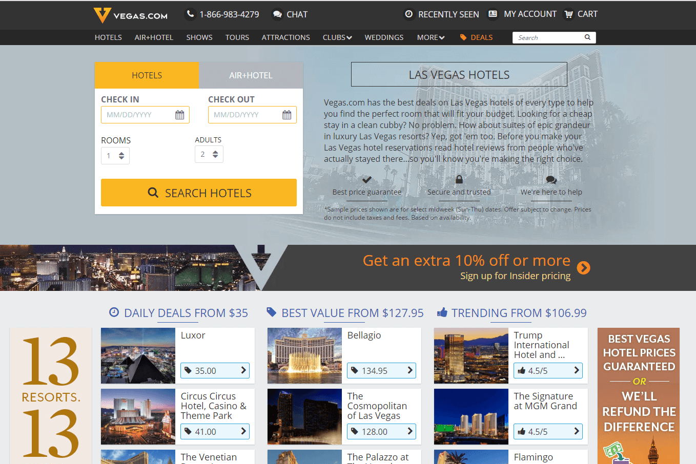Viewport: 696px width, 464px height.
Task: Open Bellagio 134.95 price button
Action: pos(381,370)
